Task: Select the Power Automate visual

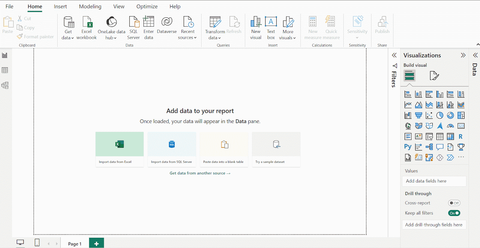Action: 450,157
